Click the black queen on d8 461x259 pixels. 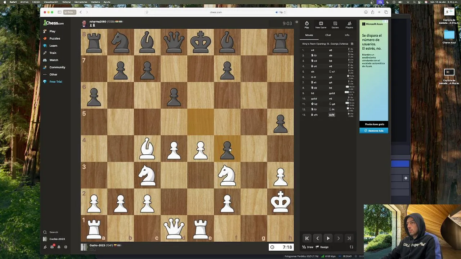click(174, 42)
